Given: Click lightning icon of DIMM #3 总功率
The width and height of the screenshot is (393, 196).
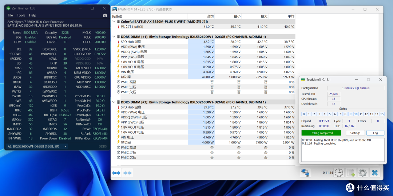Looking at the screenshot, I should [x=118, y=142].
